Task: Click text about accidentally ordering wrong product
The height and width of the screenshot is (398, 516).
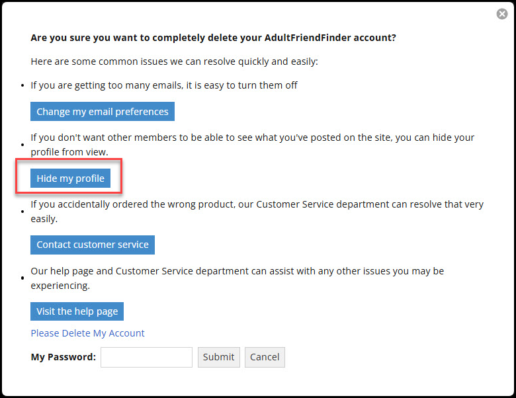Action: pos(257,212)
